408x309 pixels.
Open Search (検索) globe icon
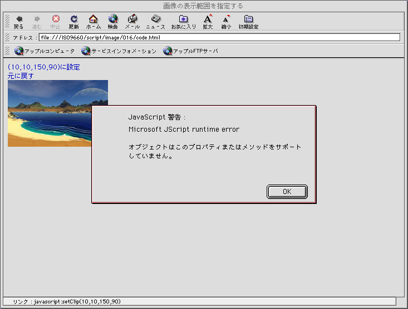click(x=113, y=19)
